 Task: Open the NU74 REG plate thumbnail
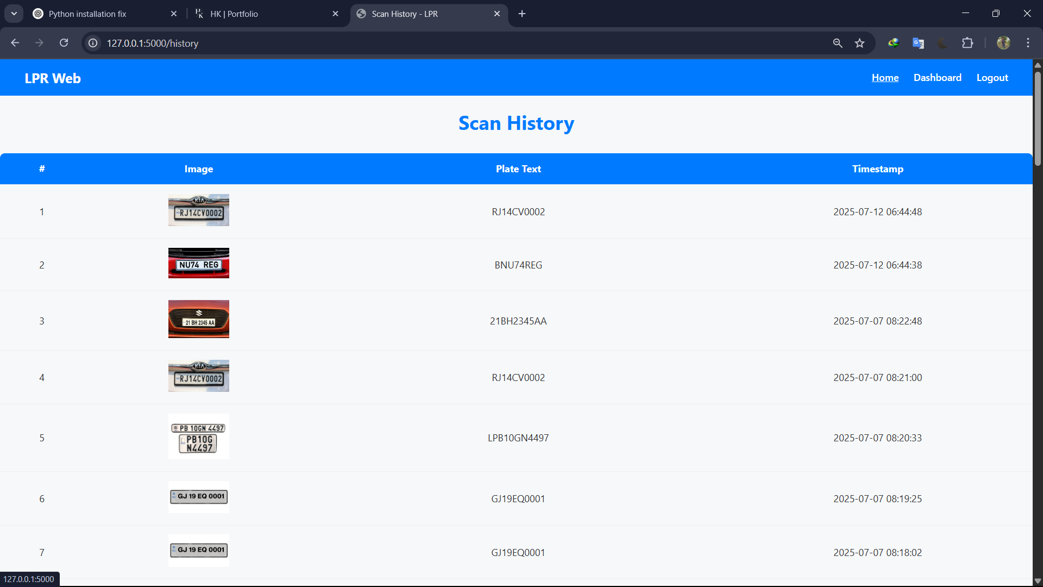(199, 263)
